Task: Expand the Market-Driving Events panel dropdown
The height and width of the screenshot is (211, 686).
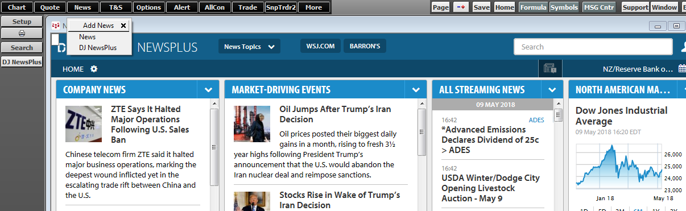Action: [416, 90]
